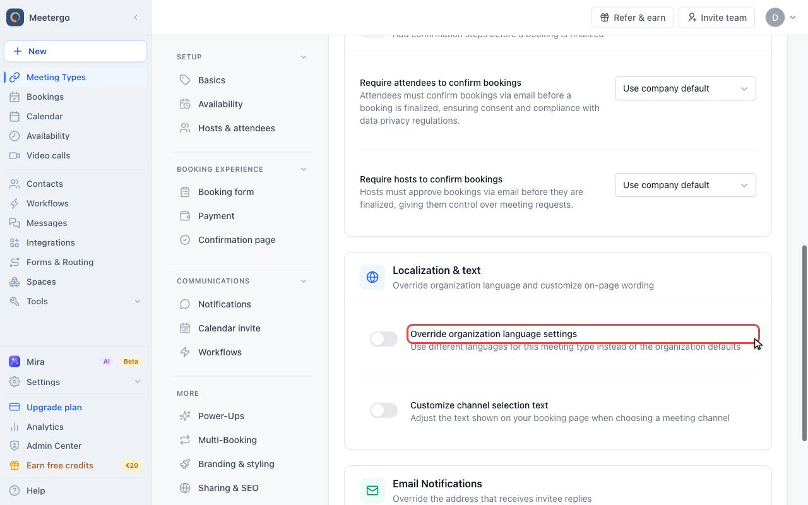The height and width of the screenshot is (505, 808).
Task: Click the Integrations grid icon
Action: point(15,242)
